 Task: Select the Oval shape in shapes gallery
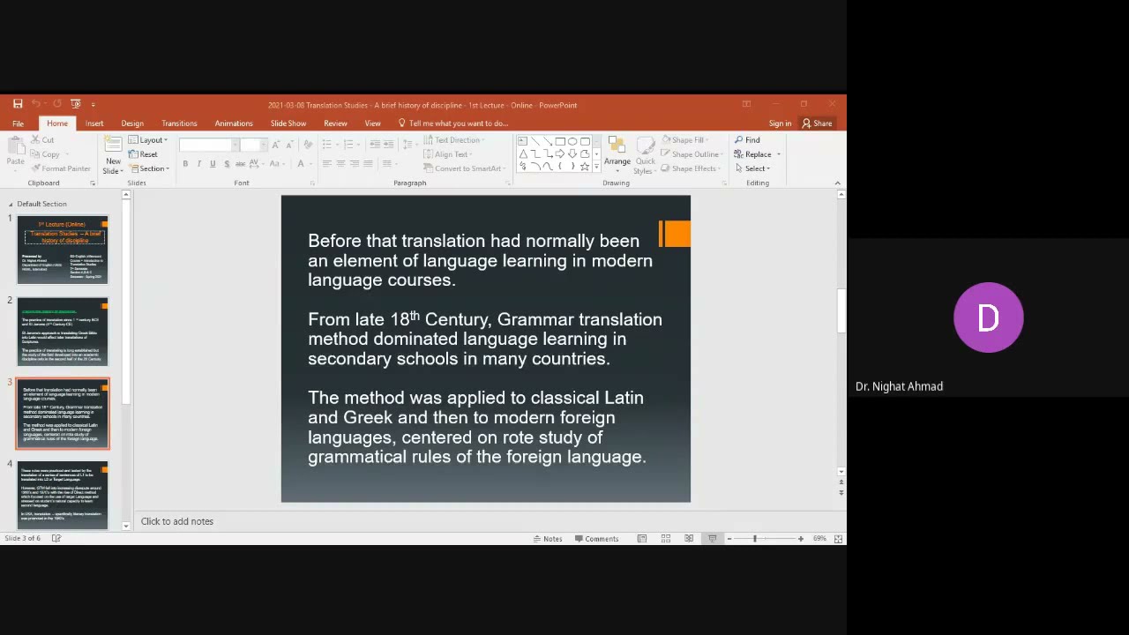coord(572,141)
